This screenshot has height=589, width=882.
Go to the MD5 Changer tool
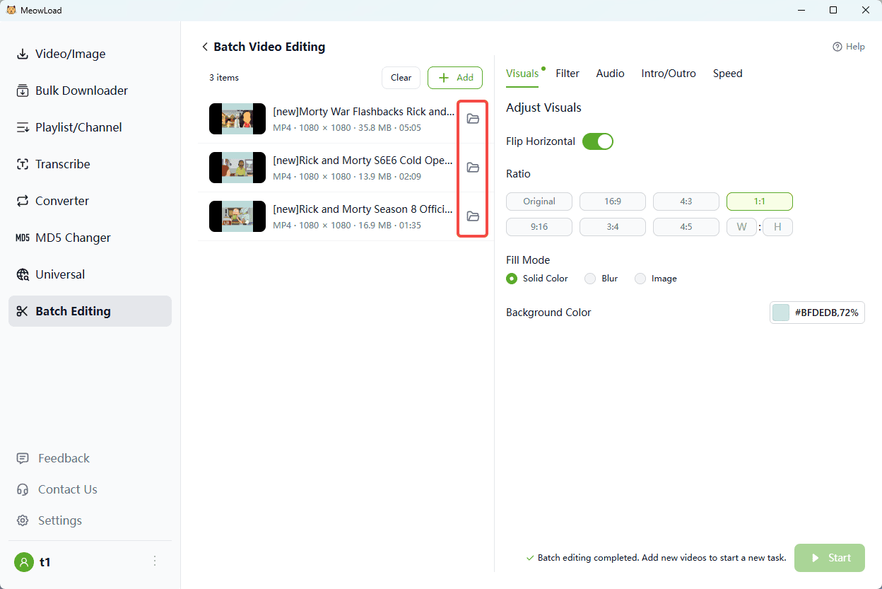73,238
